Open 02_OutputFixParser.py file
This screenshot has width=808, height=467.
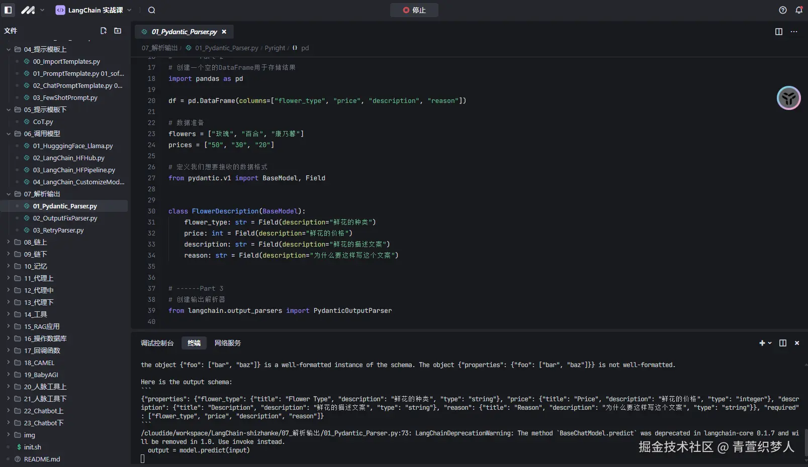point(65,218)
